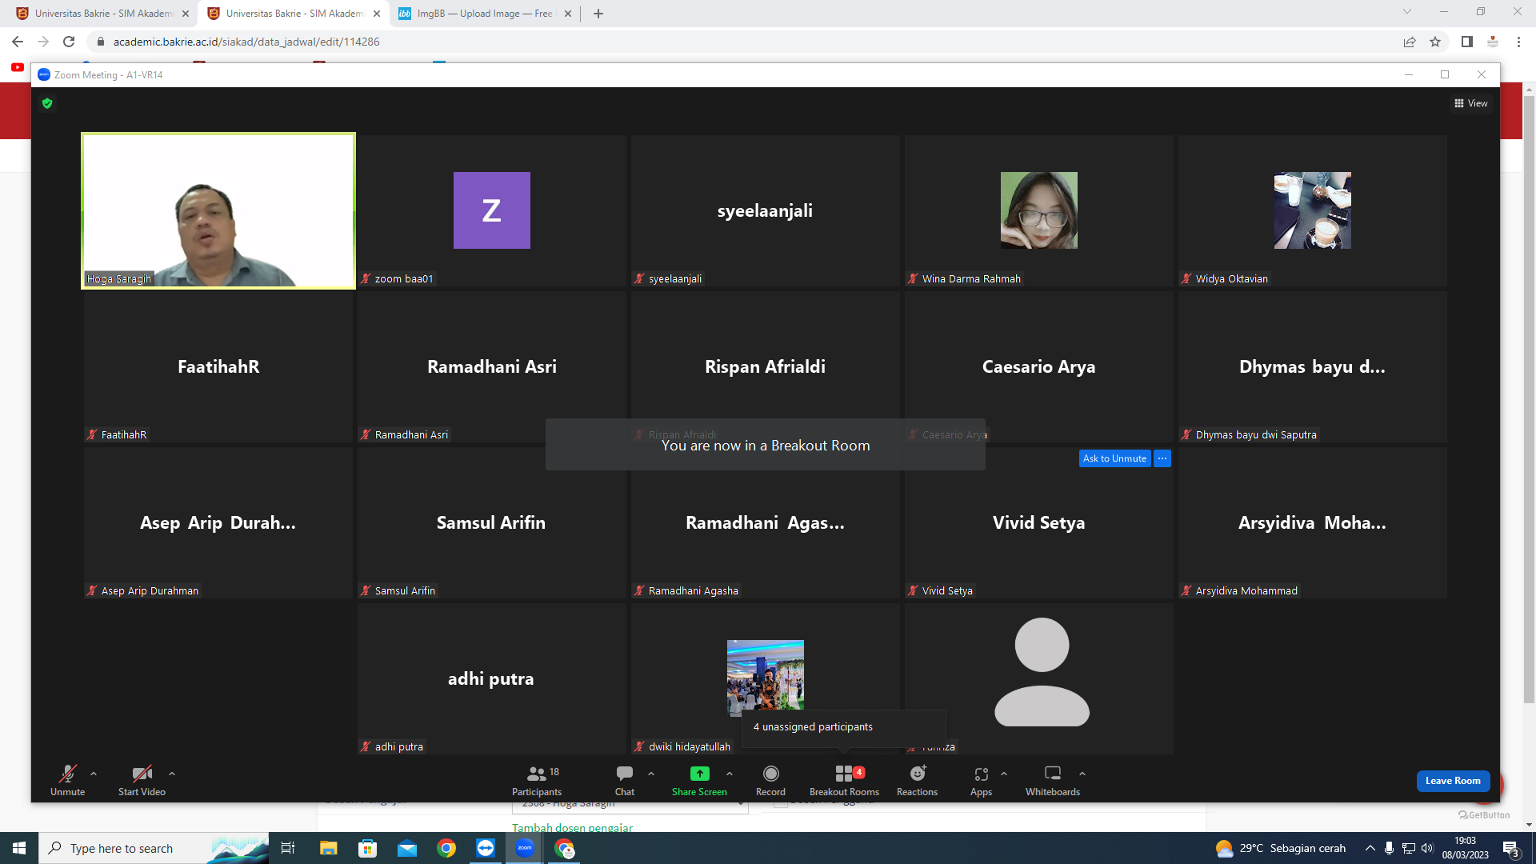The image size is (1536, 864).
Task: Open Breakout Rooms management
Action: (x=844, y=780)
